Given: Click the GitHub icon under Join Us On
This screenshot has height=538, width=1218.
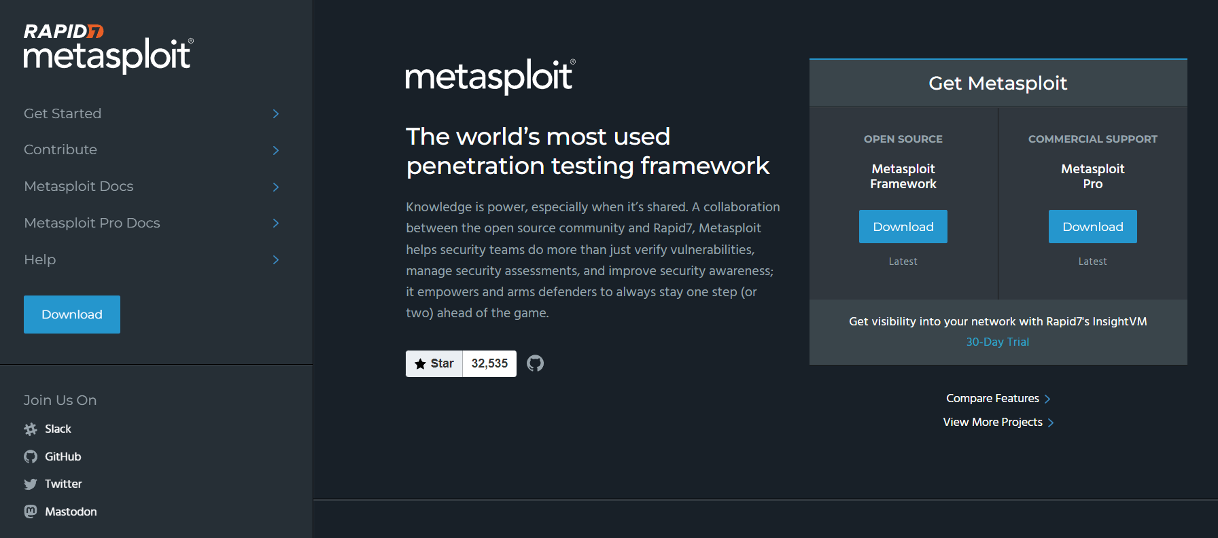Looking at the screenshot, I should (31, 456).
